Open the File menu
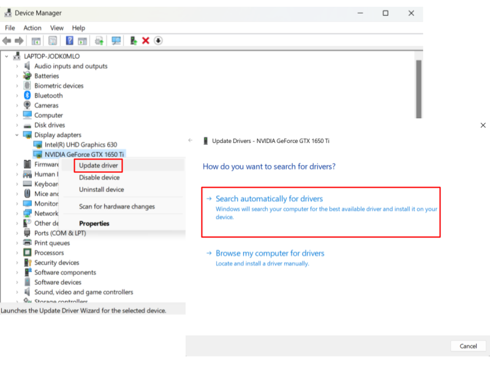The width and height of the screenshot is (490, 368). tap(10, 28)
